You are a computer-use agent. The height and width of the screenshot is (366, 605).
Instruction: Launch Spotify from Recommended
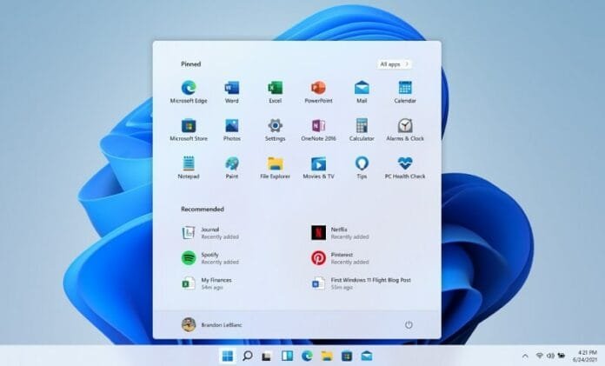pos(210,258)
